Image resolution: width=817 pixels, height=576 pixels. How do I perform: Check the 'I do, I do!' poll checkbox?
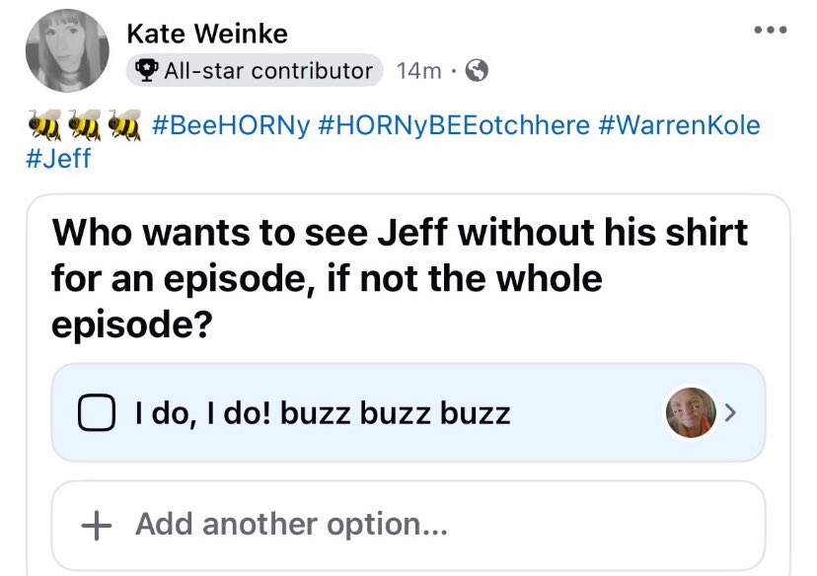tap(97, 412)
